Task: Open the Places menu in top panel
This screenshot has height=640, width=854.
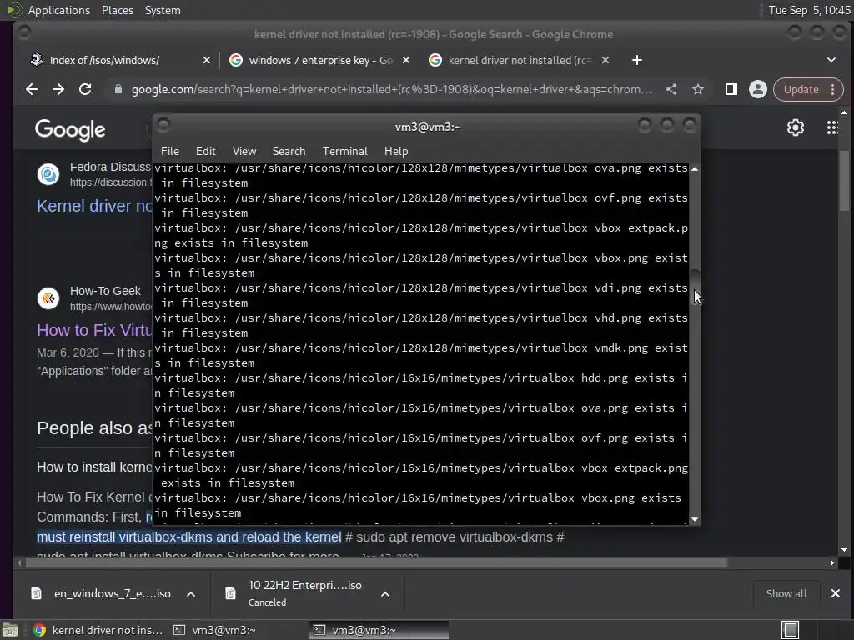Action: [118, 10]
